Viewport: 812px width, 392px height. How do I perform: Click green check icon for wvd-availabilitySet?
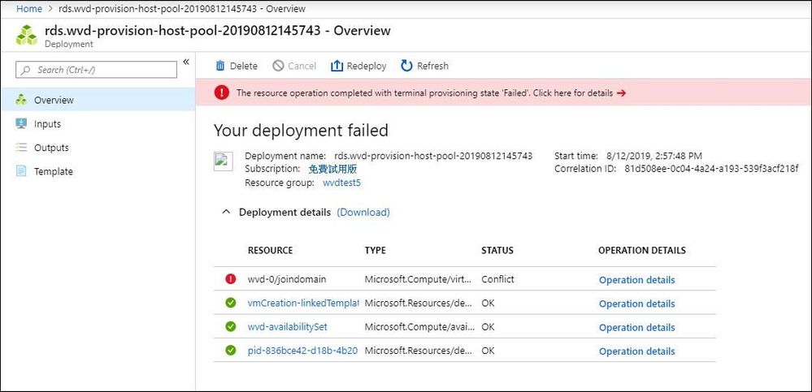click(231, 327)
